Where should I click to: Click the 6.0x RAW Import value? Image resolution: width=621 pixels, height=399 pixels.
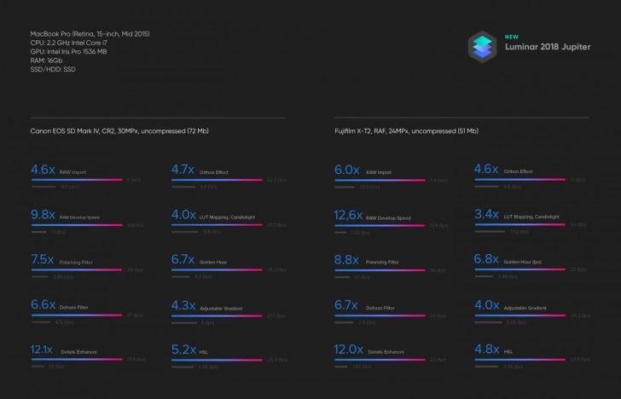click(x=346, y=170)
